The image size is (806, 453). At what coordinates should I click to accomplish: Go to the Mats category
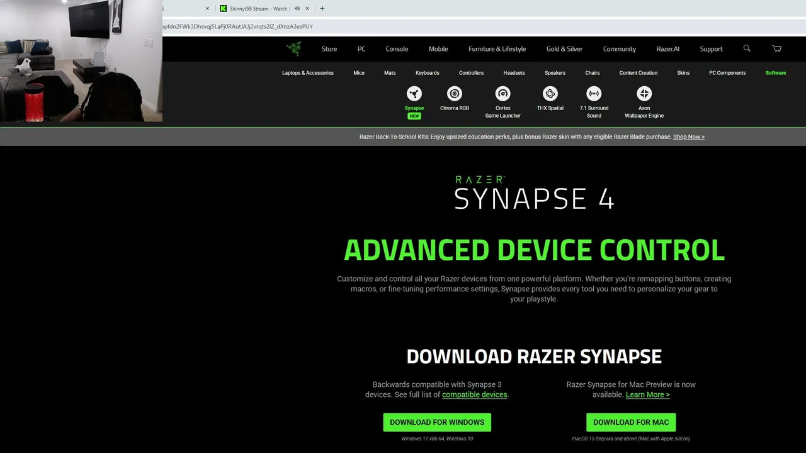[390, 73]
